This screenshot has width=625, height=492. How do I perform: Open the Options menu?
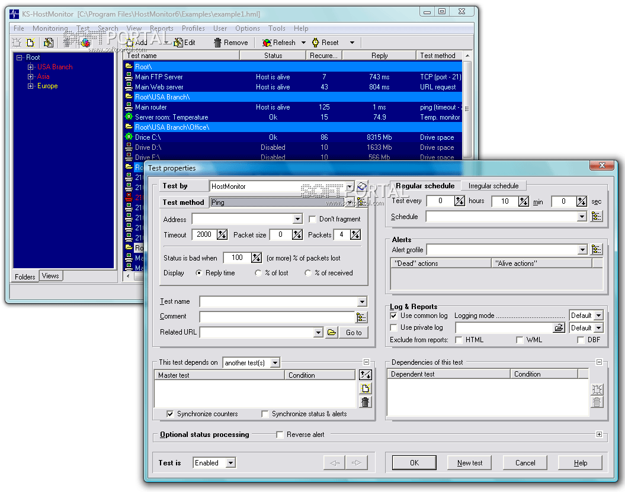(x=248, y=28)
